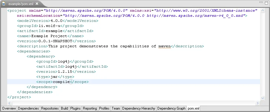
Task: Click the groupId value li.wolf-u
Action: click(x=49, y=26)
